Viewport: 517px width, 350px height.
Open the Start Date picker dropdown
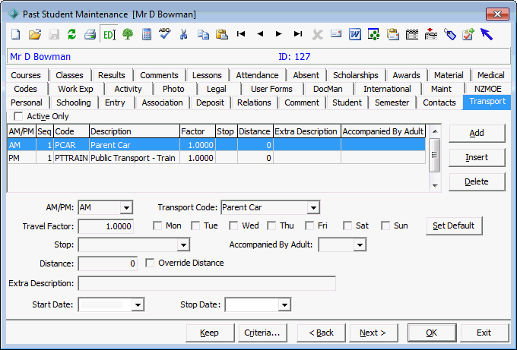pyautogui.click(x=138, y=305)
